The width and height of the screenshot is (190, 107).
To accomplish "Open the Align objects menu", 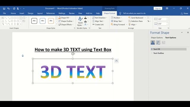I will [133, 24].
